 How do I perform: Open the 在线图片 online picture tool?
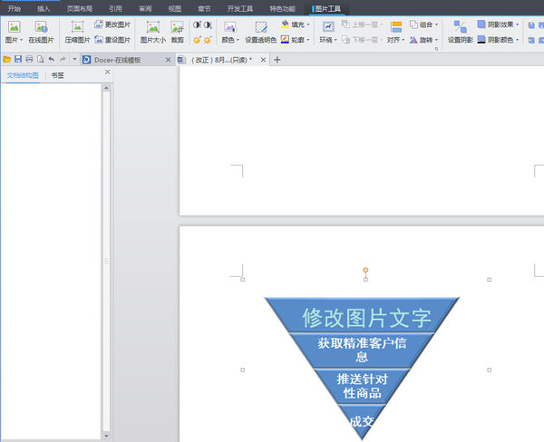[x=41, y=32]
